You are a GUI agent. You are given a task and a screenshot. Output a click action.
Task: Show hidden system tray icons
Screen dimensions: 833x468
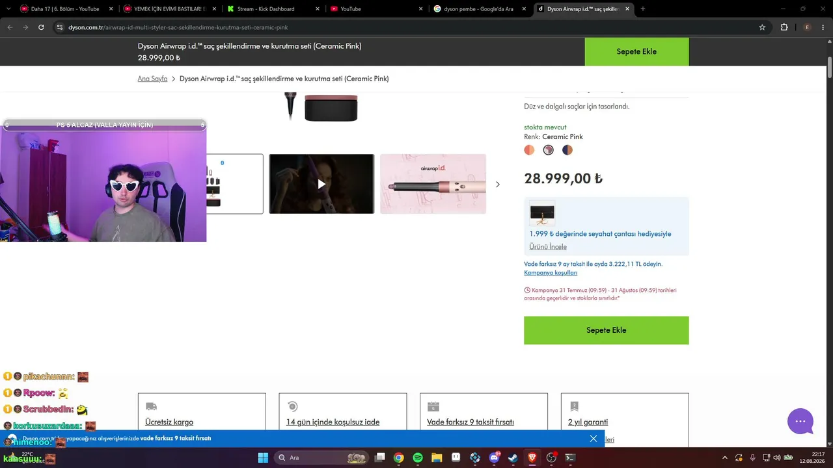click(x=725, y=458)
